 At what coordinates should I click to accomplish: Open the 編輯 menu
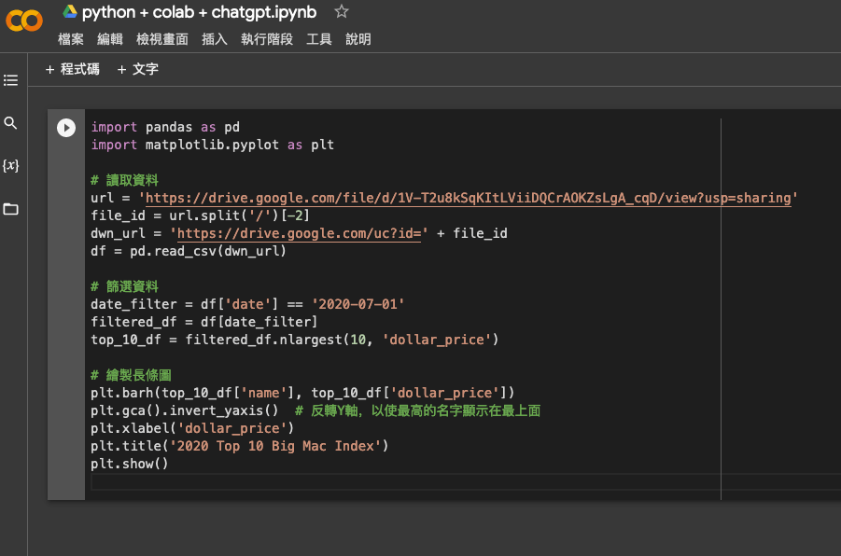coord(110,39)
